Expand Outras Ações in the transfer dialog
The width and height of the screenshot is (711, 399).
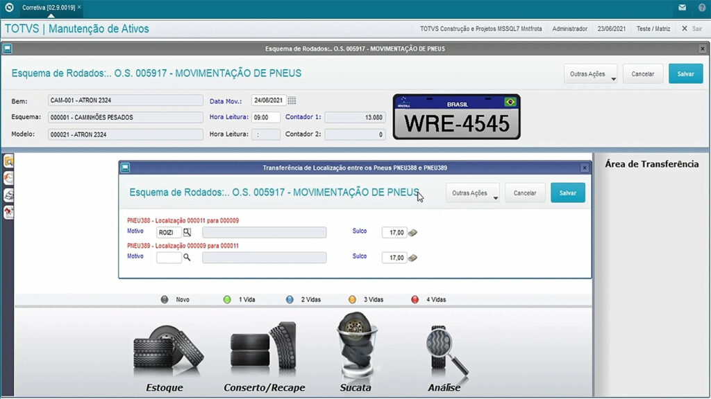coord(472,193)
